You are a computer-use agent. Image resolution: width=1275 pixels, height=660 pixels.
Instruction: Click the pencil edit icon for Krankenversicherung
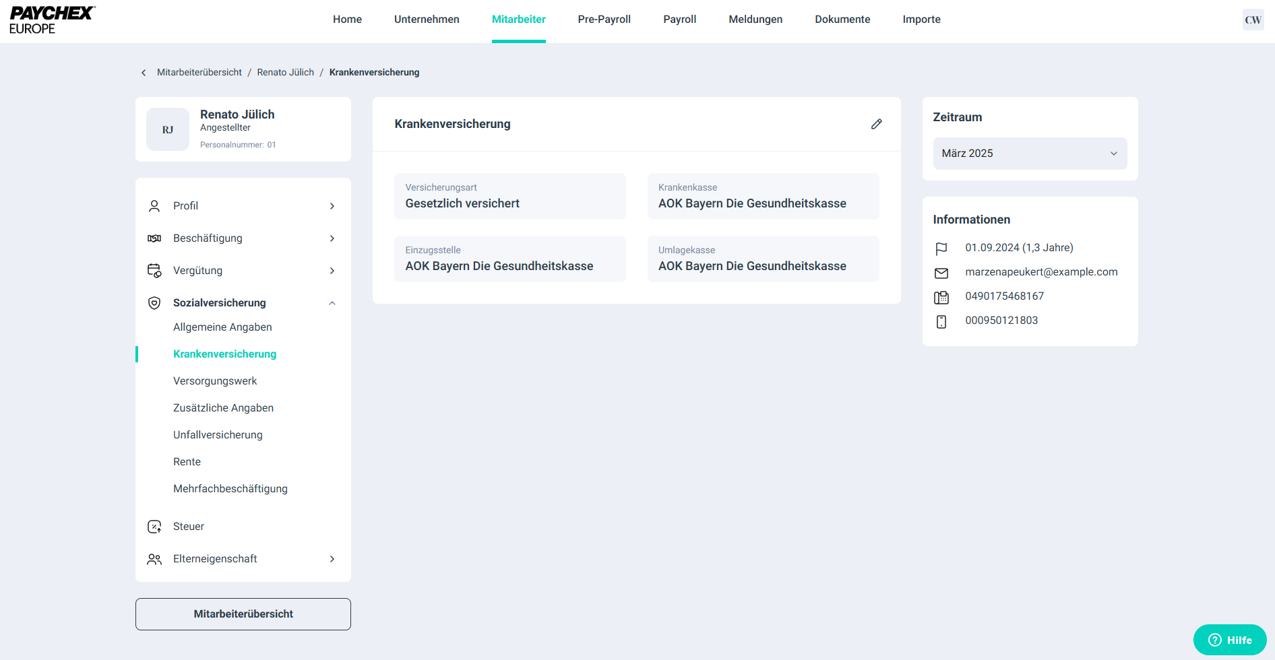pyautogui.click(x=876, y=124)
